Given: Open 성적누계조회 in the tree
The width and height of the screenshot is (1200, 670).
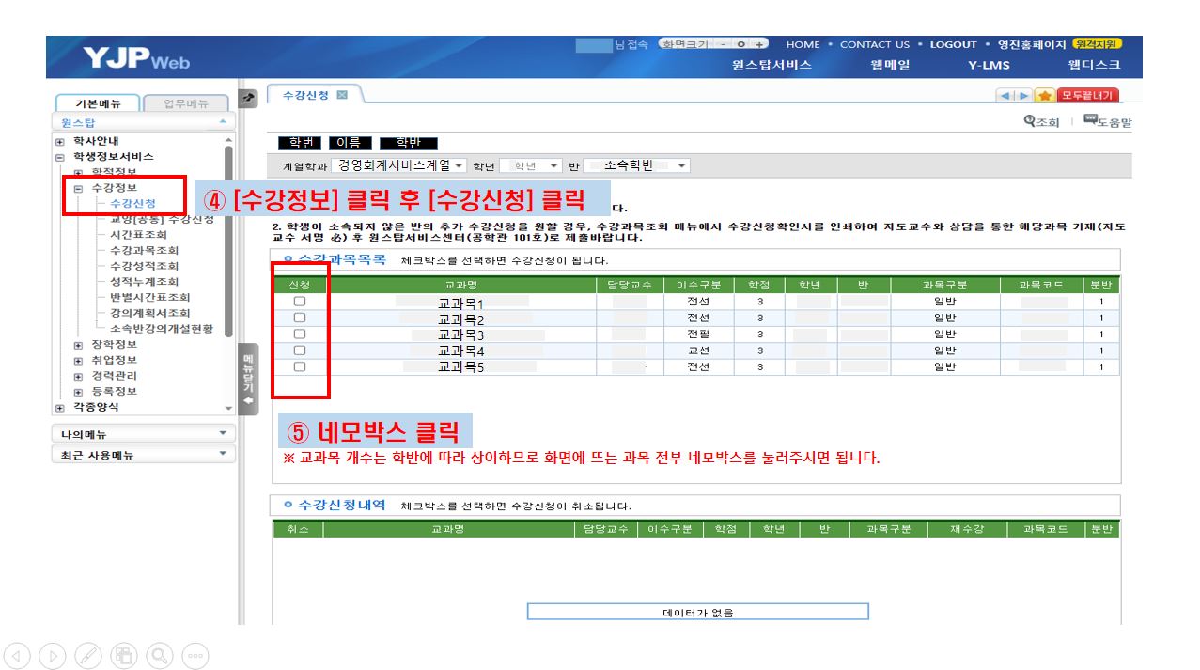Looking at the screenshot, I should point(144,281).
